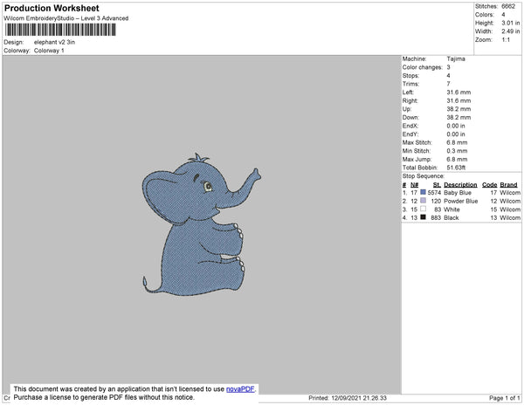Click the Code column header
The image size is (524, 405).
pos(489,185)
